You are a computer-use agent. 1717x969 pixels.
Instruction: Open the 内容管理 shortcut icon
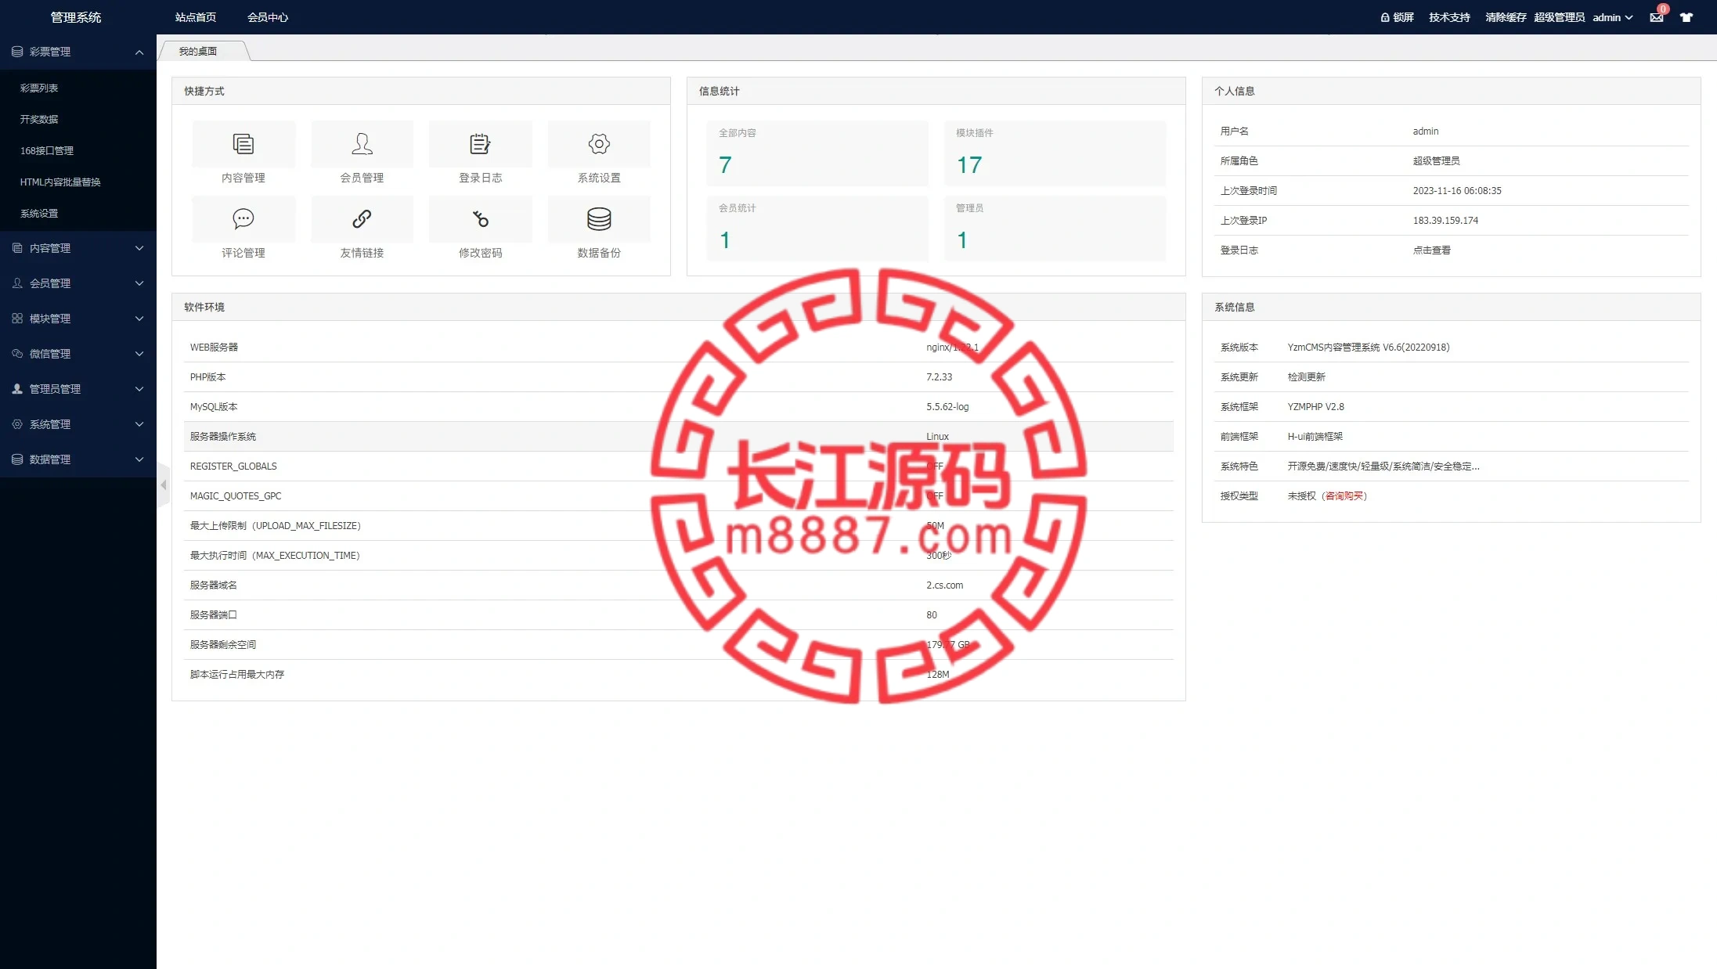pos(243,144)
